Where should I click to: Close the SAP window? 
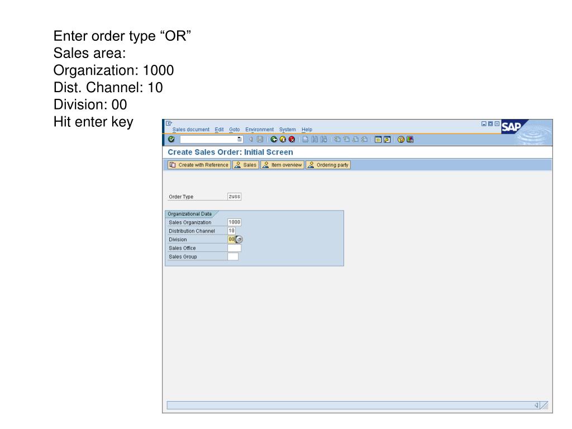click(497, 123)
